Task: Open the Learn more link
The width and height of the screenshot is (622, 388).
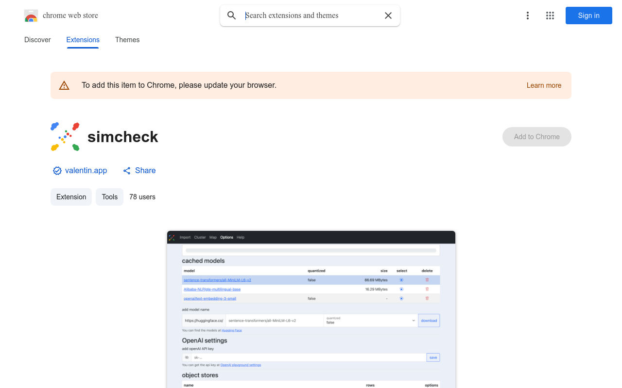Action: [x=544, y=85]
